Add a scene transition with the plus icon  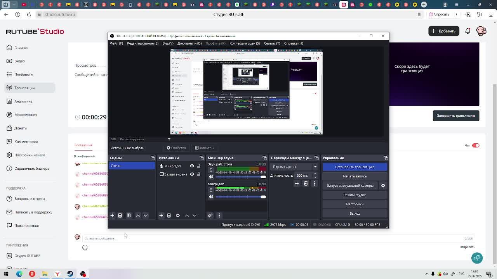(x=297, y=183)
